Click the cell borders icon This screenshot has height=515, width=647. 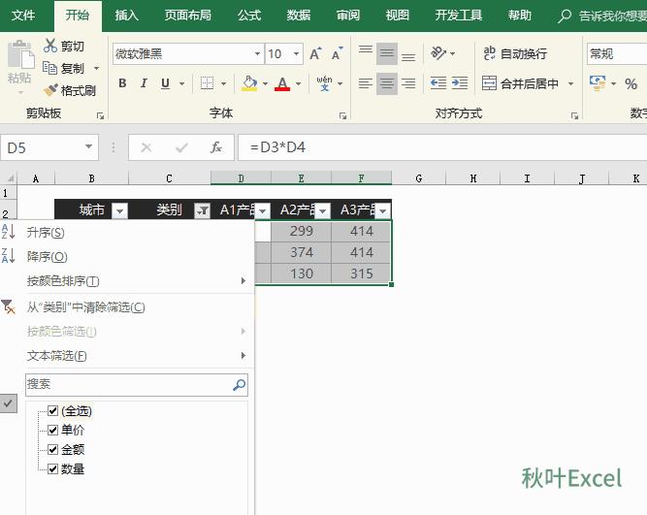pyautogui.click(x=207, y=83)
